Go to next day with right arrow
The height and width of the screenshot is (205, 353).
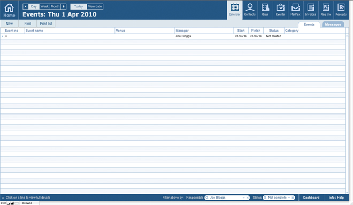click(x=64, y=6)
